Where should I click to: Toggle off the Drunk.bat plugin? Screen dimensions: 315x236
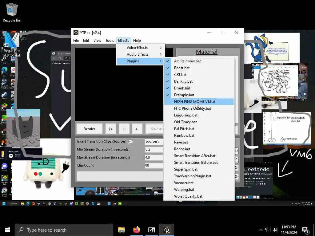pos(199,88)
